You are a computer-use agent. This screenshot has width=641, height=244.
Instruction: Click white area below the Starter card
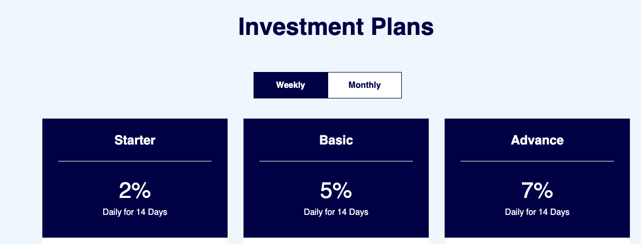tap(135, 241)
